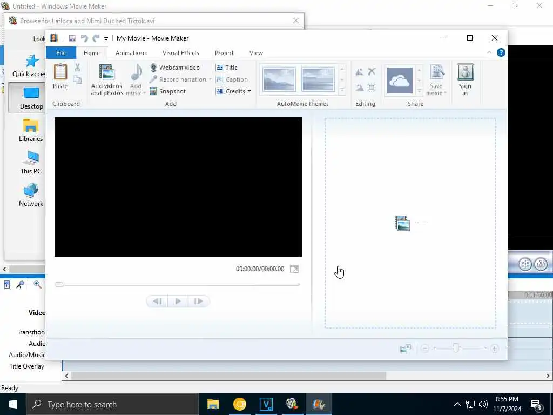
Task: Start Webcam video capture
Action: [x=174, y=68]
